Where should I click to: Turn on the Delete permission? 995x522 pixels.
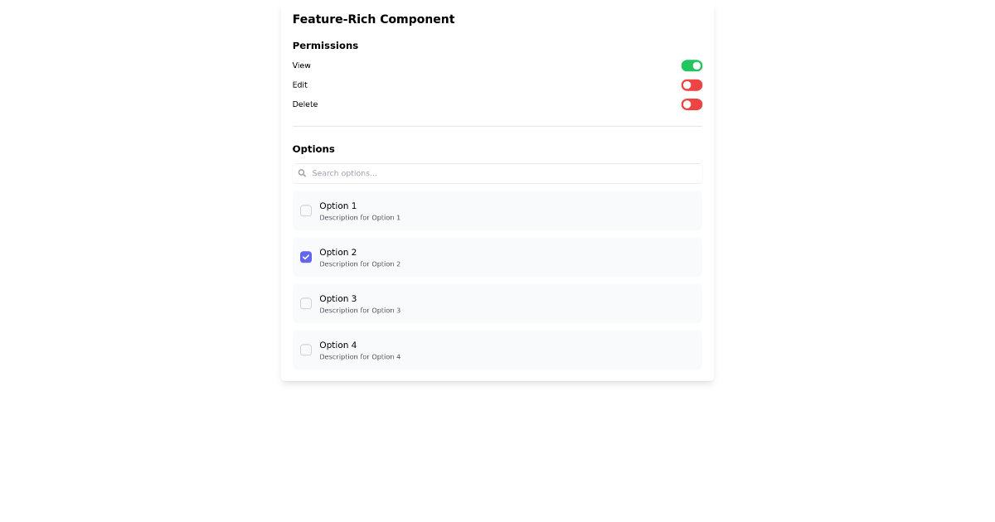point(692,104)
